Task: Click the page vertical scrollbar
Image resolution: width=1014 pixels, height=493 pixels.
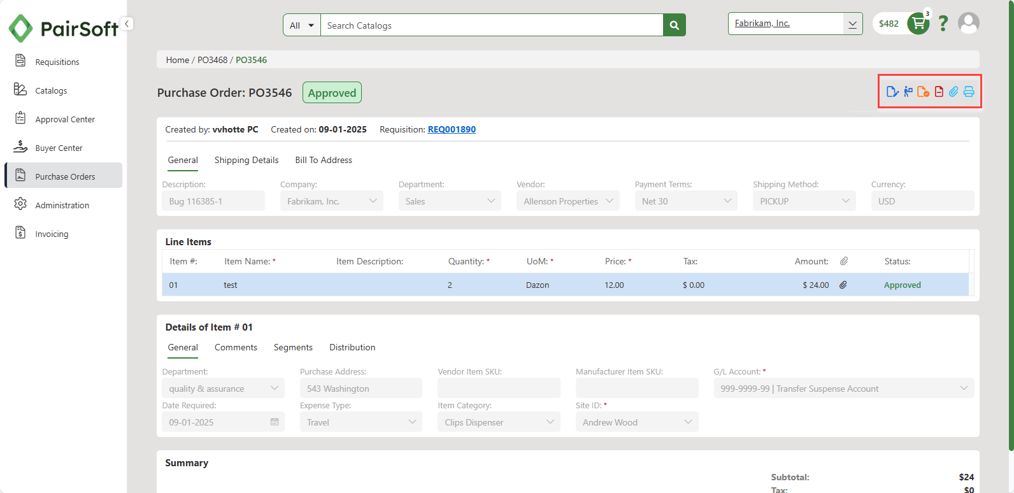Action: (x=1011, y=225)
